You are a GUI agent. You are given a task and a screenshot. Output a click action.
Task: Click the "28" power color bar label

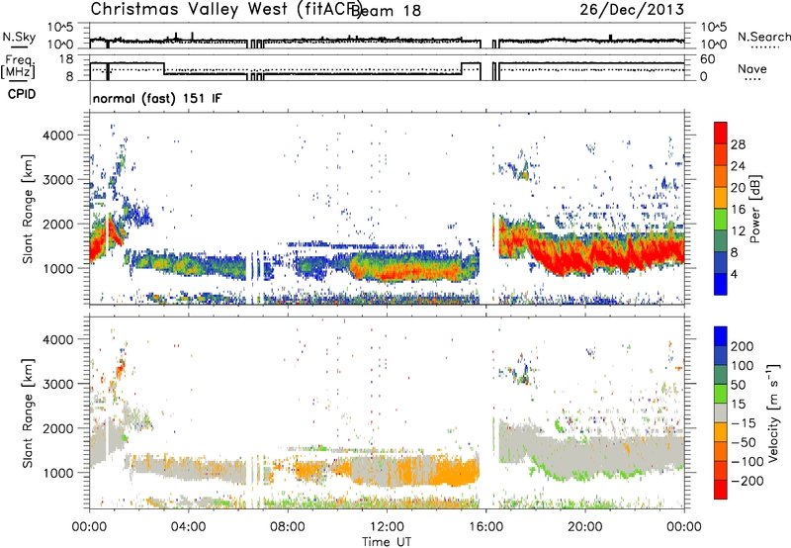coord(738,144)
